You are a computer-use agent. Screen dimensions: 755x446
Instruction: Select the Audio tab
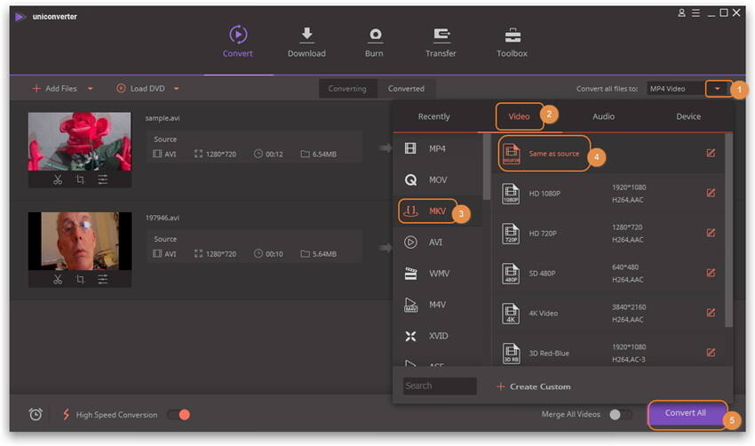coord(603,116)
